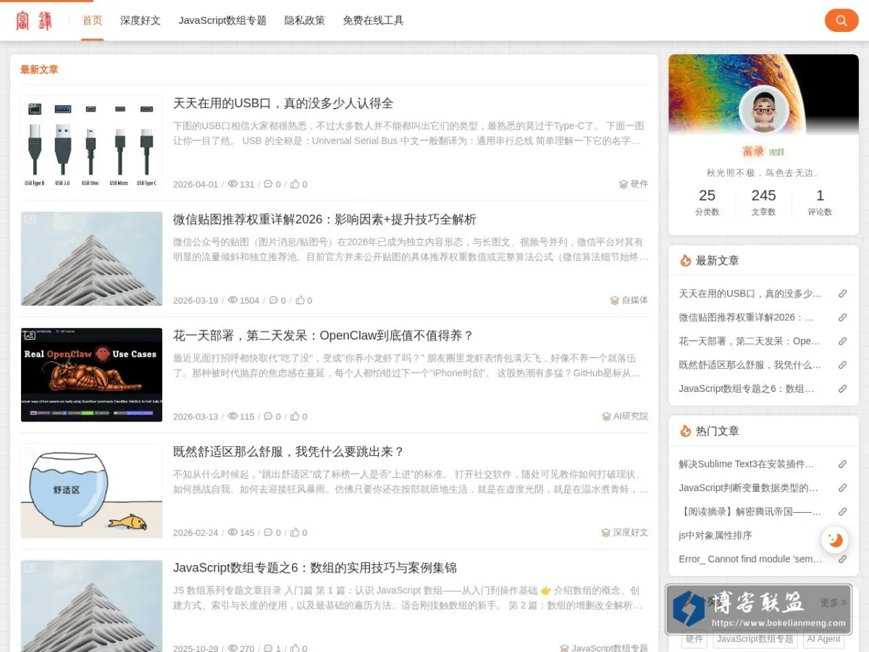Screen dimensions: 869x652
Task: Open the 首页 navigation tab
Action: point(92,20)
